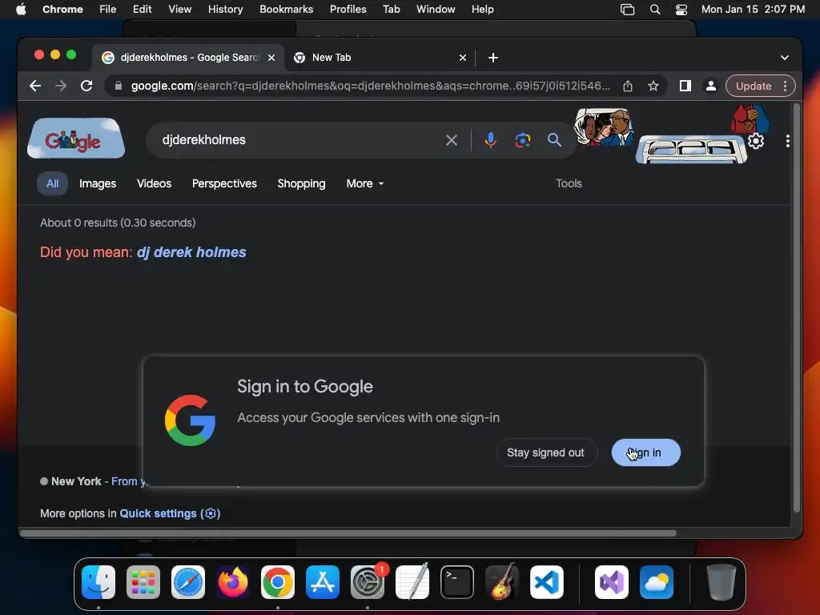Select the Shopping results tab
The height and width of the screenshot is (615, 820).
tap(301, 183)
